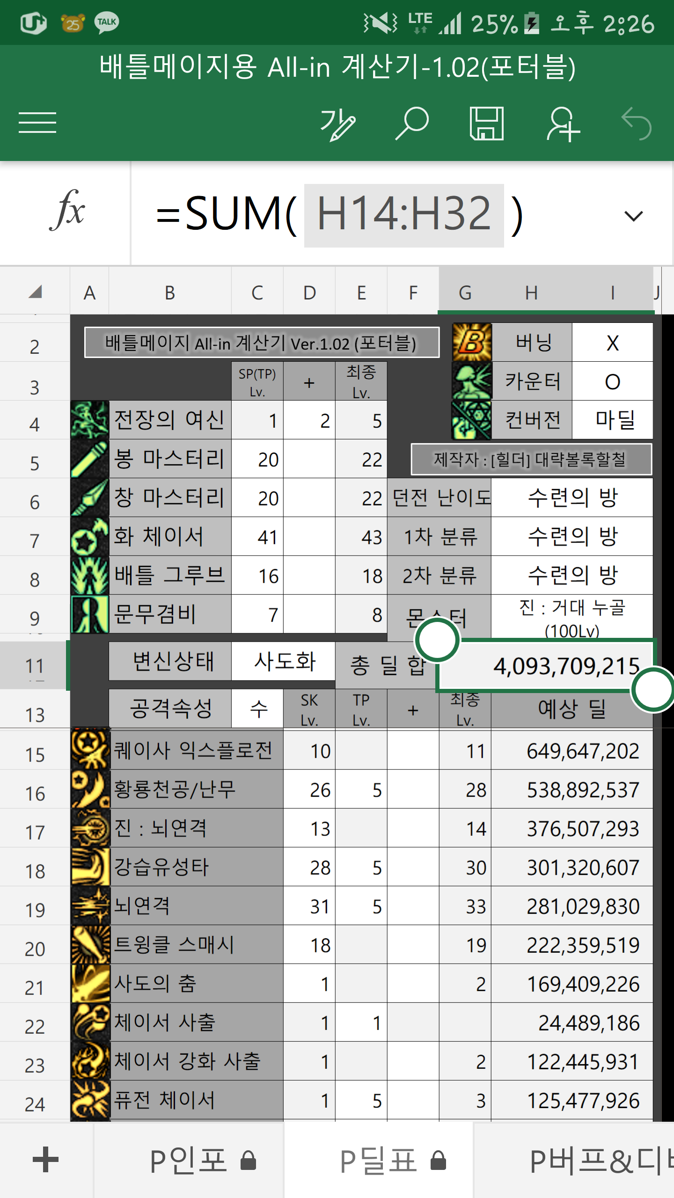Tap the pen edit icon in toolbar
This screenshot has height=1198, width=674.
pyautogui.click(x=337, y=124)
